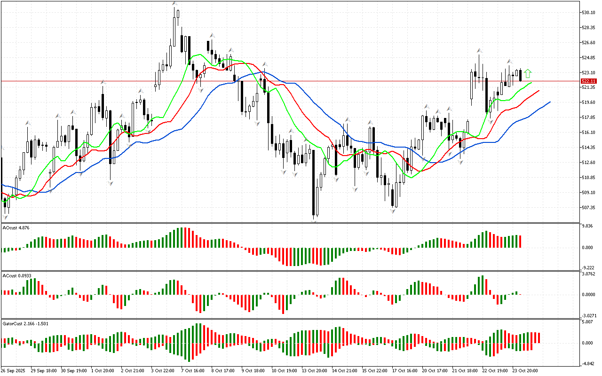The height and width of the screenshot is (376, 602).
Task: Click the up fractal above the 8 Oct candle
Action: pos(212,35)
